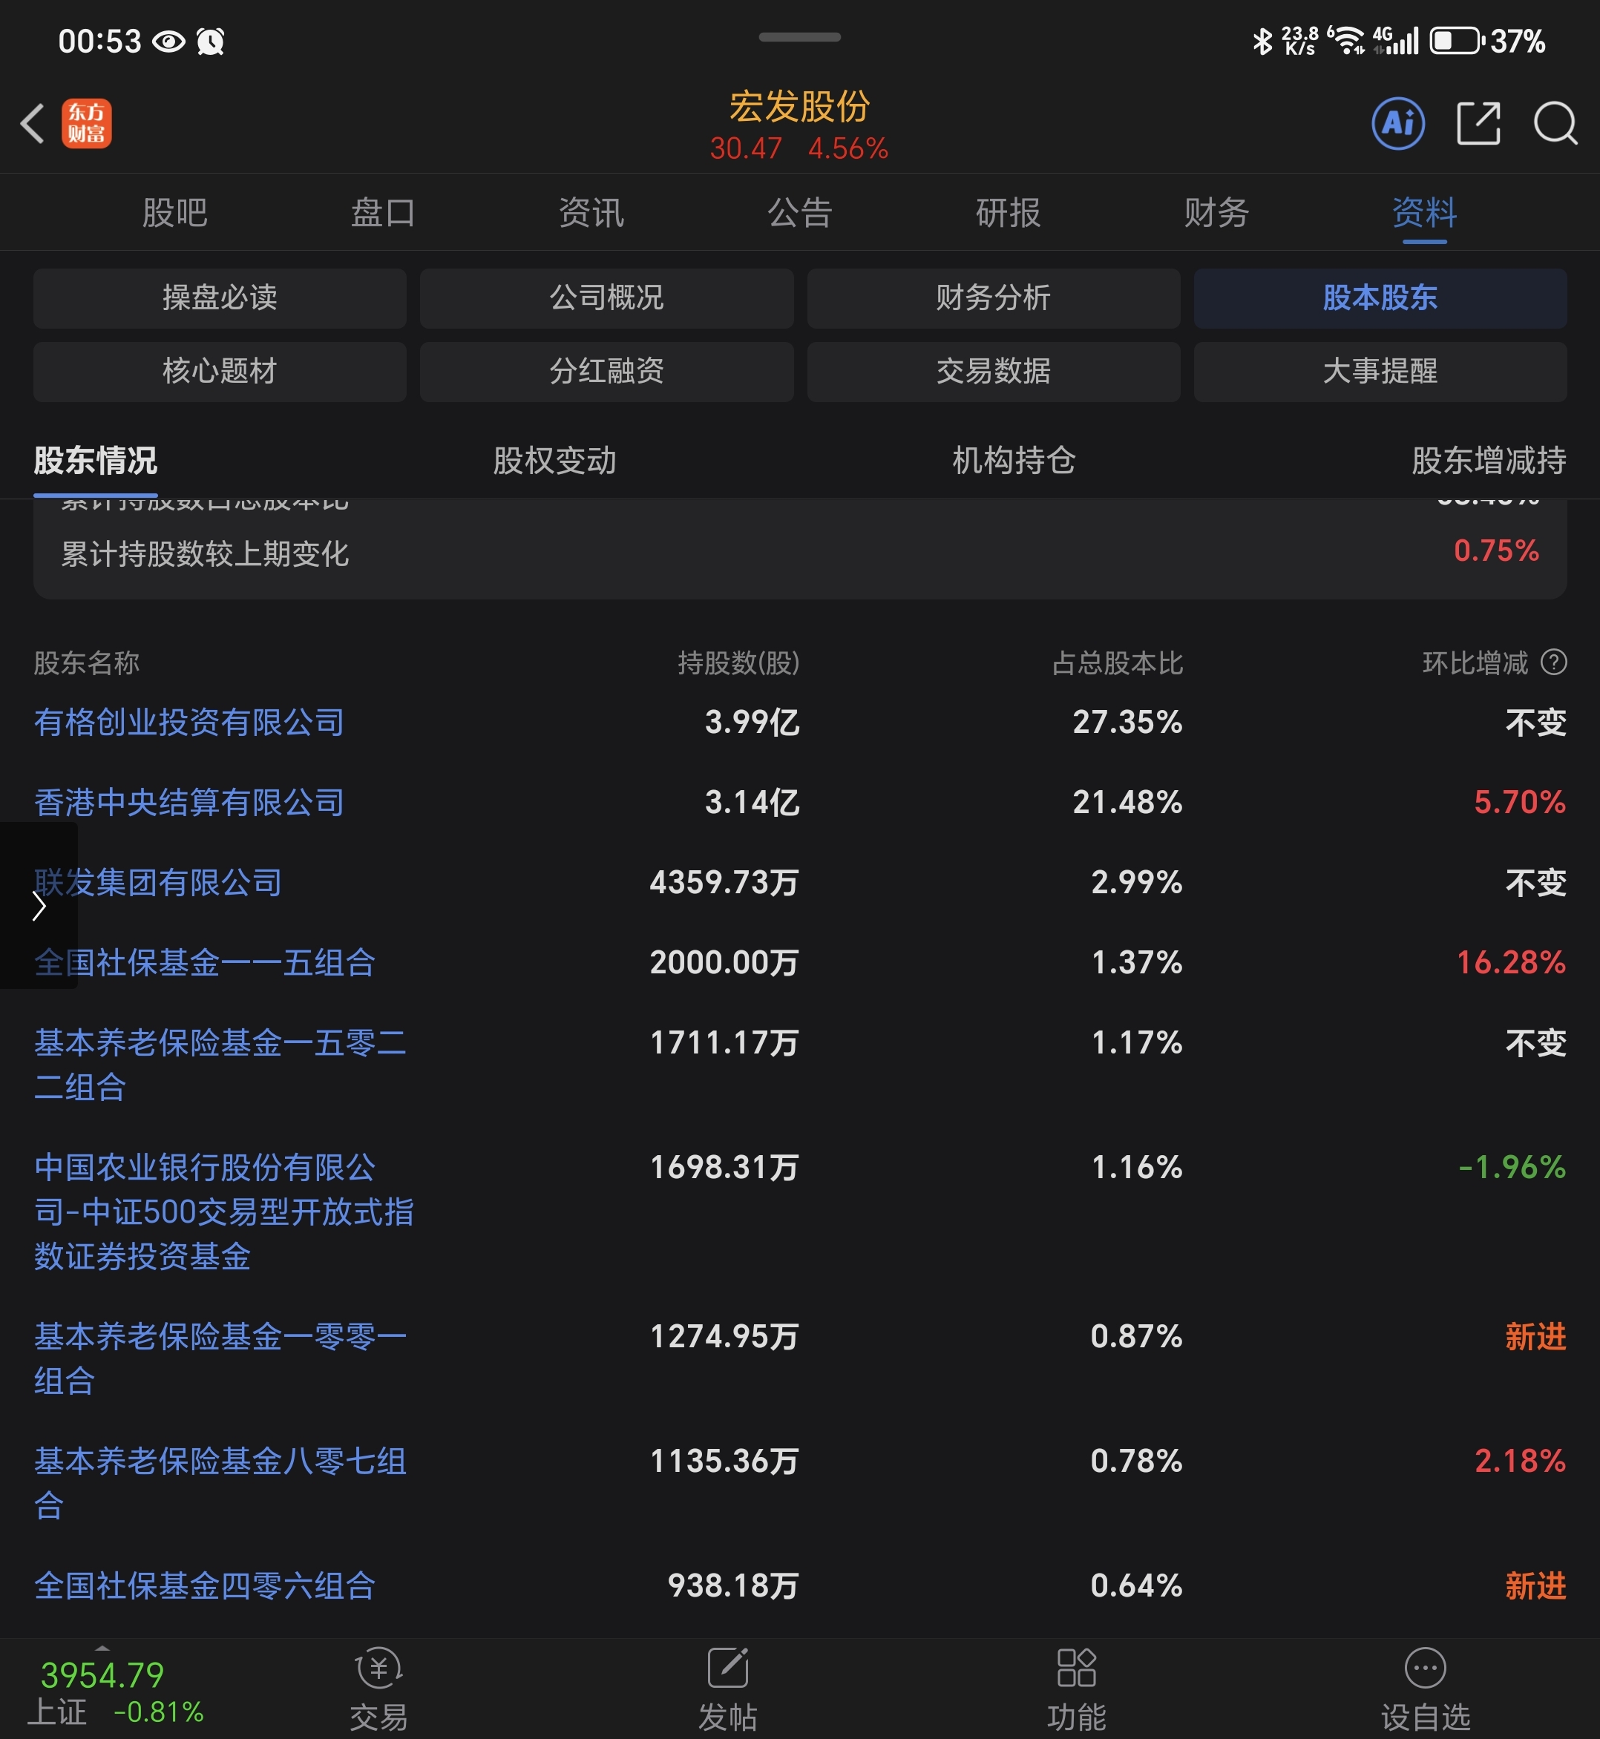Tap the 设自选 icon
This screenshot has height=1739, width=1600.
[x=1425, y=1668]
